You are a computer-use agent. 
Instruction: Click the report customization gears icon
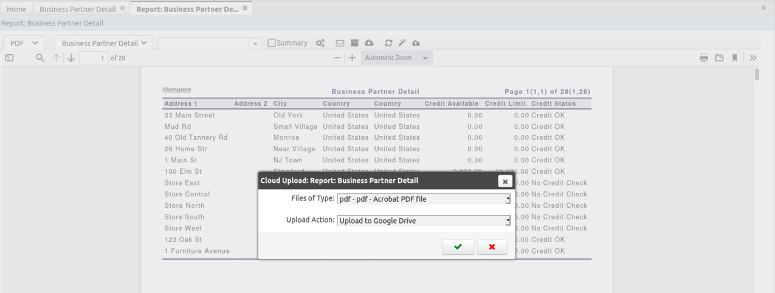coord(320,43)
